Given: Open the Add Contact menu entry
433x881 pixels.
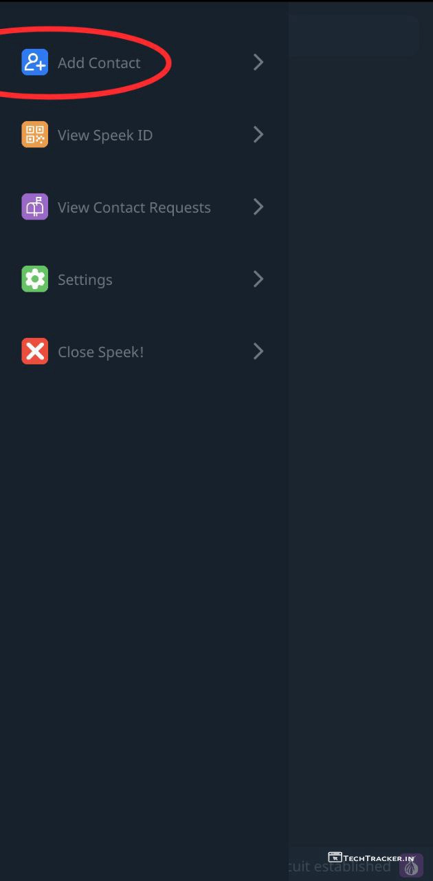Looking at the screenshot, I should (x=99, y=63).
